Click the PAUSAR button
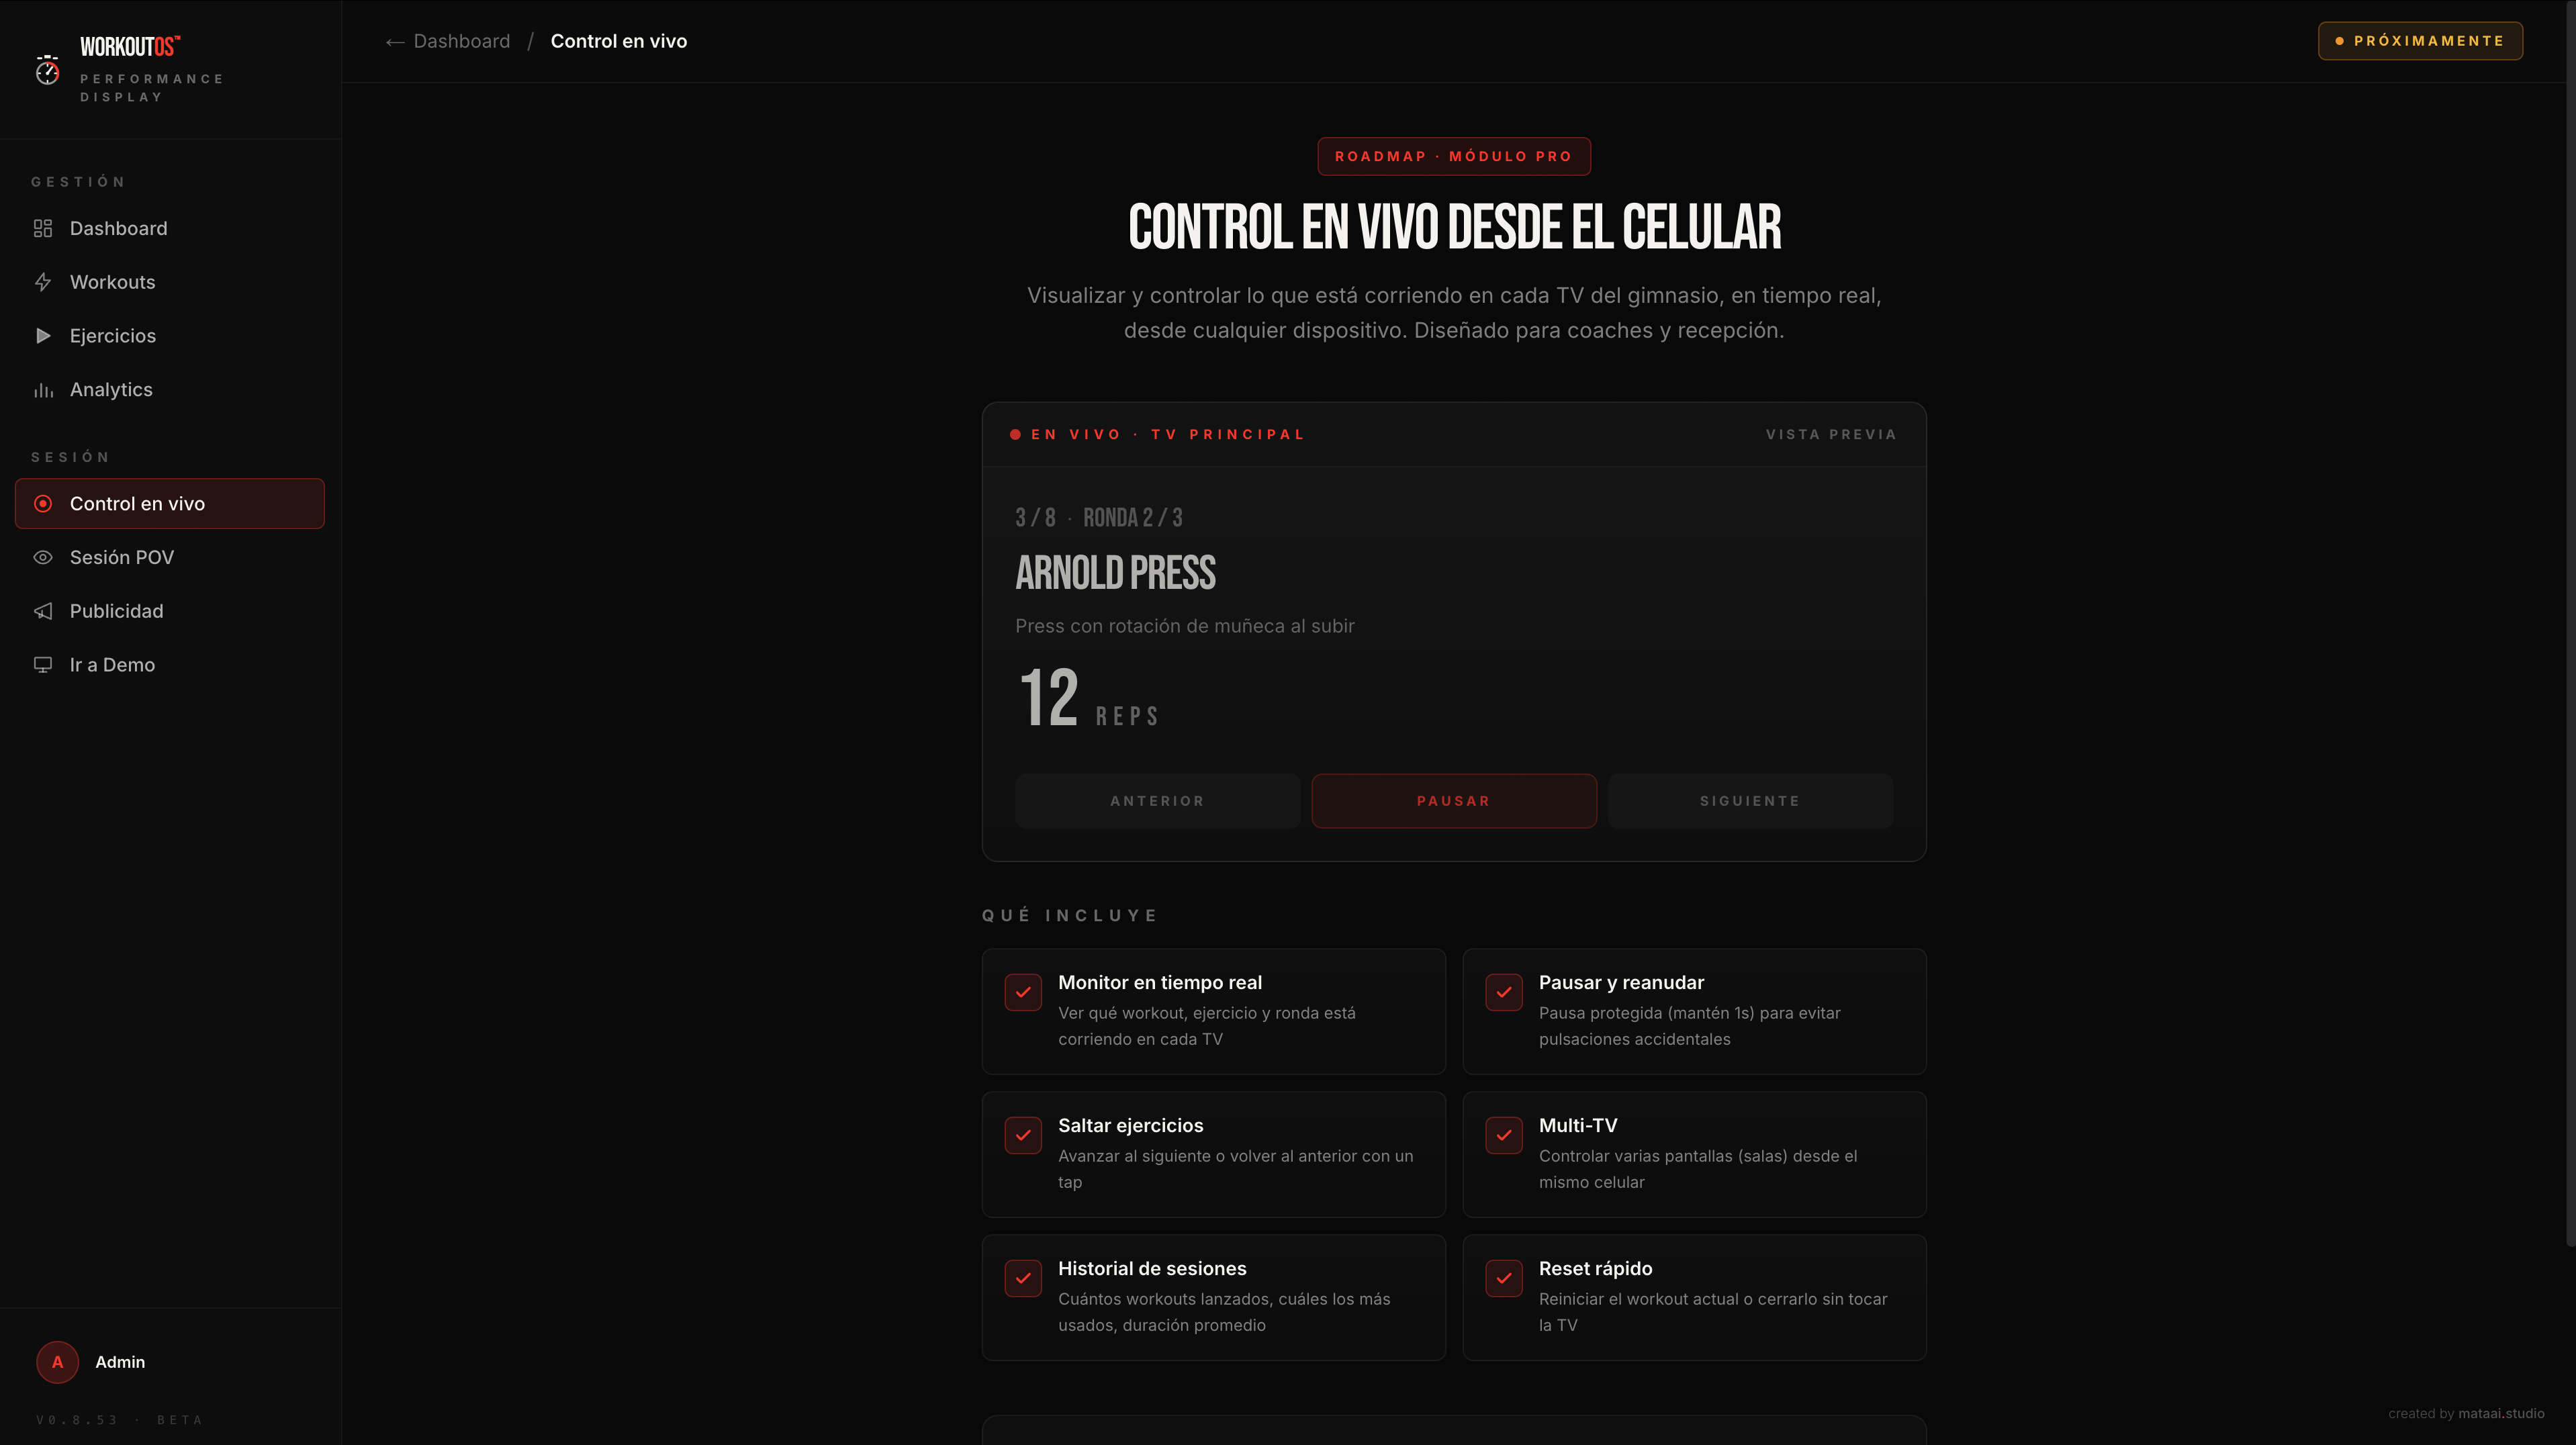2576x1445 pixels. [x=1454, y=801]
